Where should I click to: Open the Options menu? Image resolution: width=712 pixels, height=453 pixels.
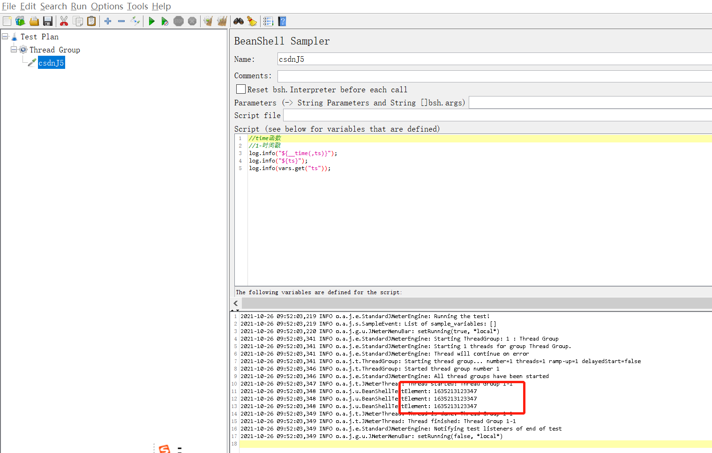pyautogui.click(x=107, y=6)
